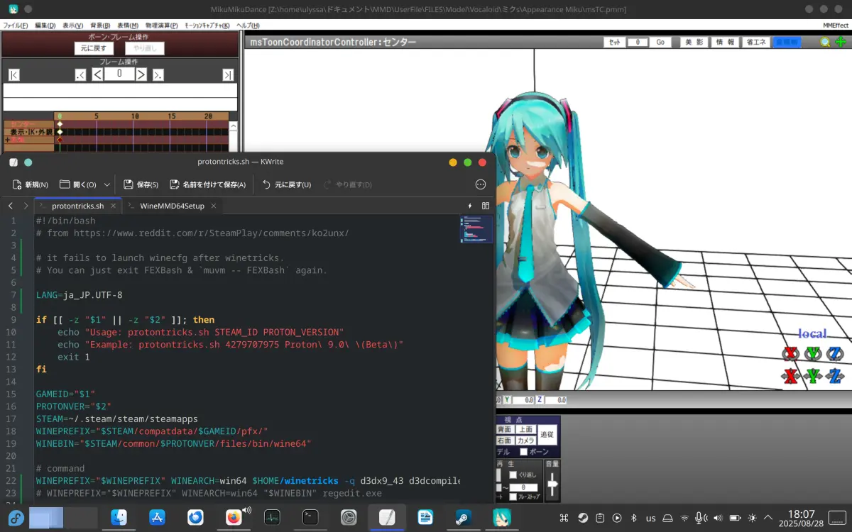Screen dimensions: 852x532
Task: Open the 表示(V) menu in MikuMikuDance
Action: [73, 26]
